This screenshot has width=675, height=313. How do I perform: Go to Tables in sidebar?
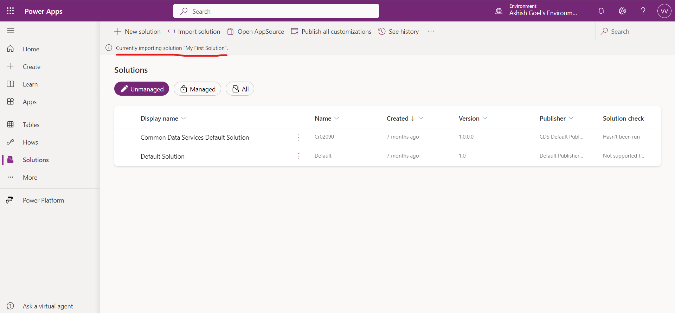tap(31, 125)
